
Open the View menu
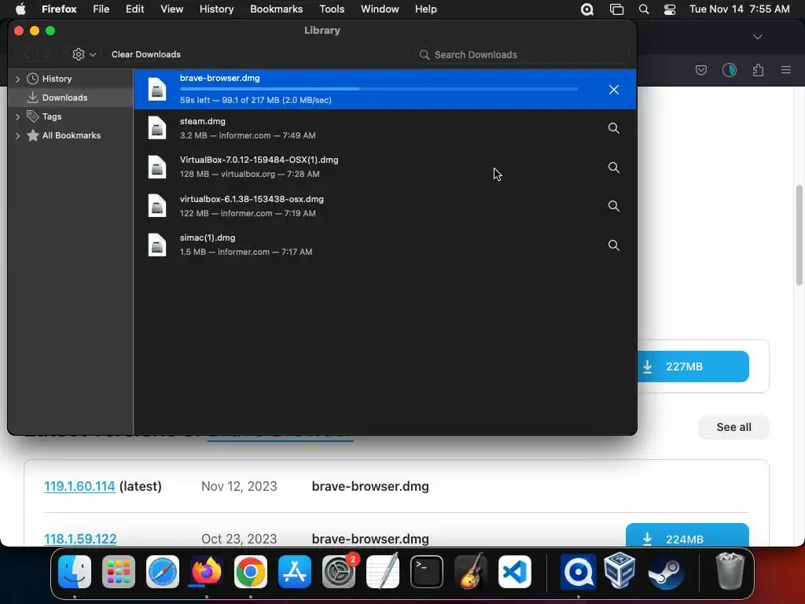pyautogui.click(x=171, y=9)
